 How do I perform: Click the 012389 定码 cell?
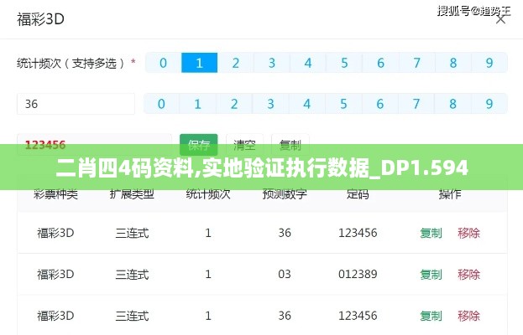[x=358, y=274]
